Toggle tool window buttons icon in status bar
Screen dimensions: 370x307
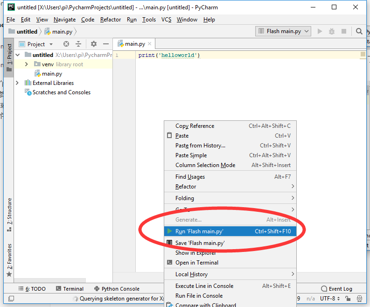(11, 299)
